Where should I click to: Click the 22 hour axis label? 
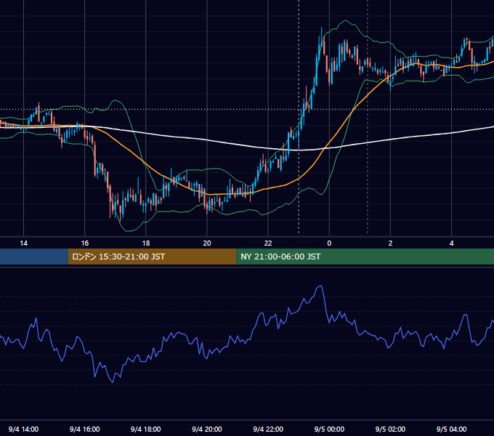coord(268,243)
